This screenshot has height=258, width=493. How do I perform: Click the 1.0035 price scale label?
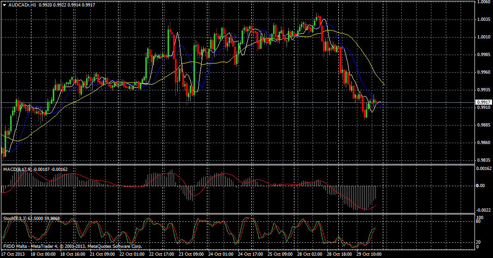click(x=483, y=19)
